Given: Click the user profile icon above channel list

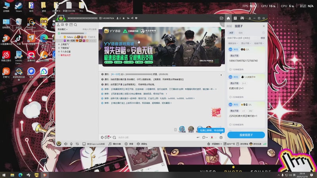Looking at the screenshot, I should coord(58,25).
